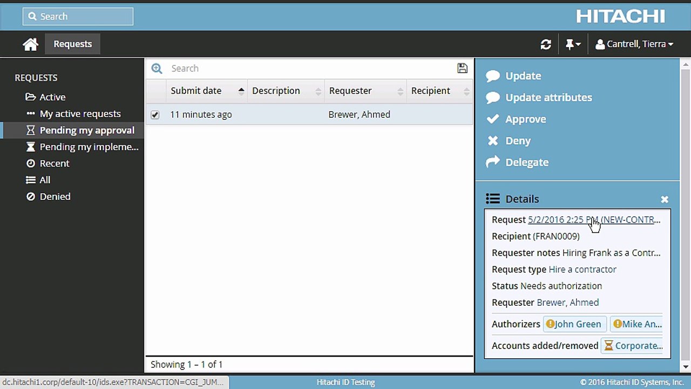Select the '11 minutes ago' cell
This screenshot has height=389, width=691.
[x=201, y=115]
